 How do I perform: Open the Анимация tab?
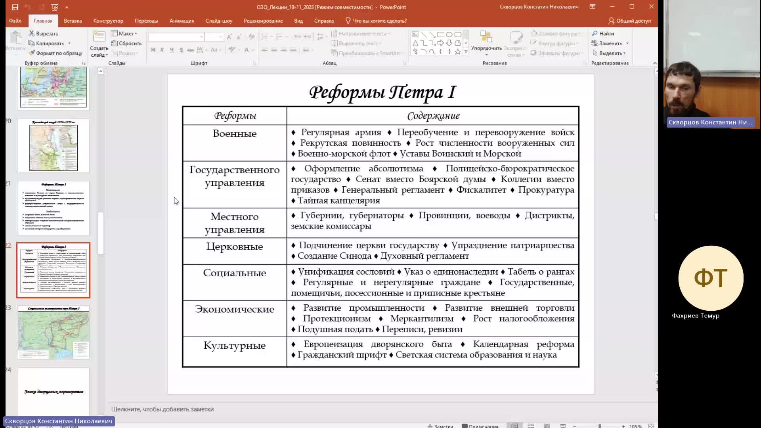point(182,21)
